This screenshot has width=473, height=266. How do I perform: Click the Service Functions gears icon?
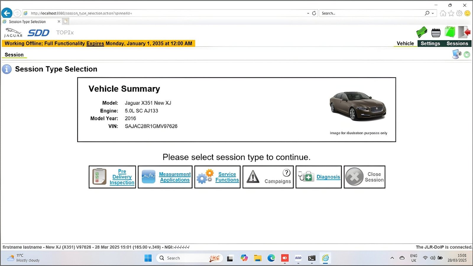[205, 176]
